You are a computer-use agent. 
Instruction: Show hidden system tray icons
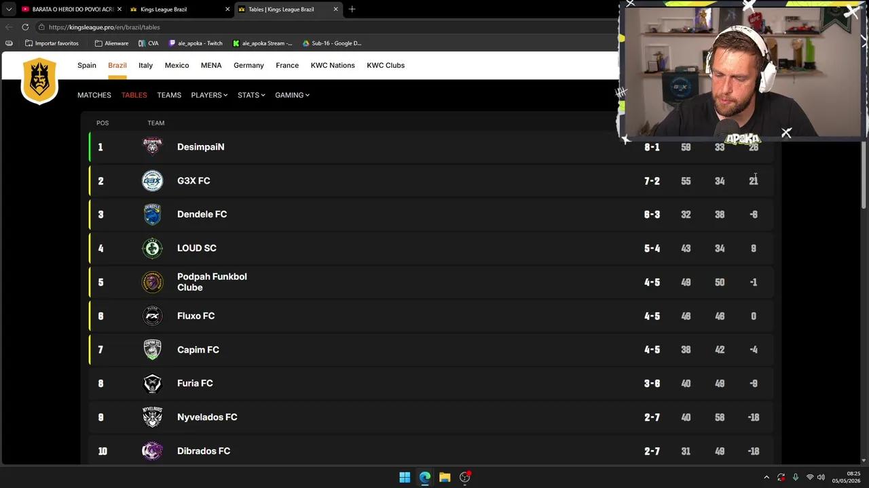pos(766,477)
